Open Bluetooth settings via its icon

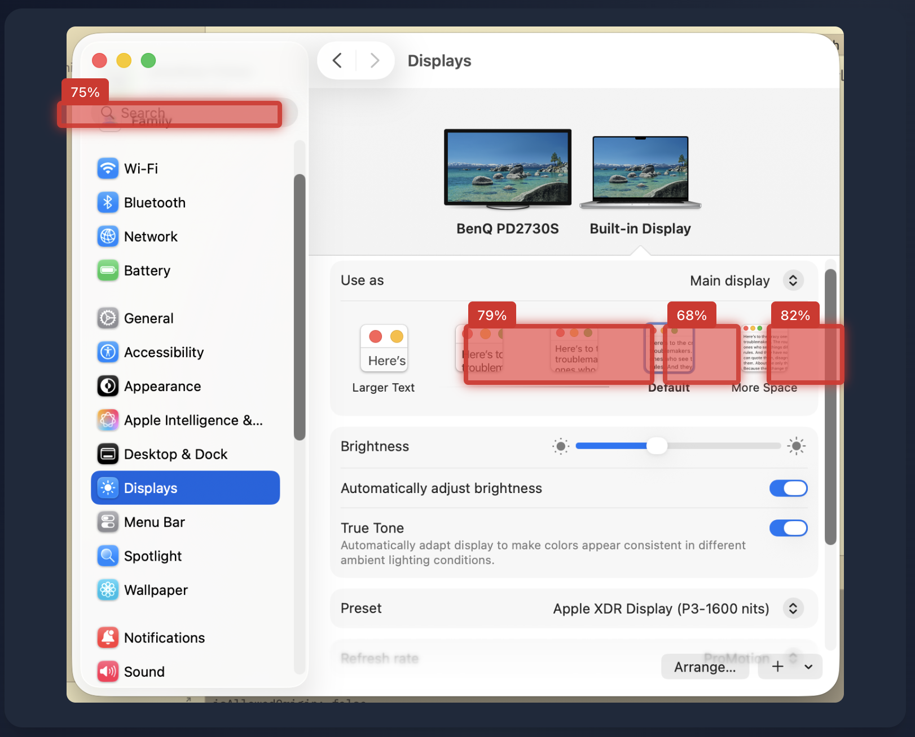tap(108, 202)
